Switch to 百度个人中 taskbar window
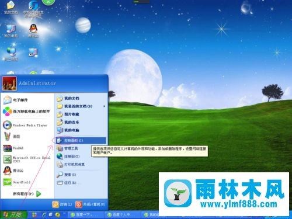Screen dimensions: 292x219 [122, 215]
